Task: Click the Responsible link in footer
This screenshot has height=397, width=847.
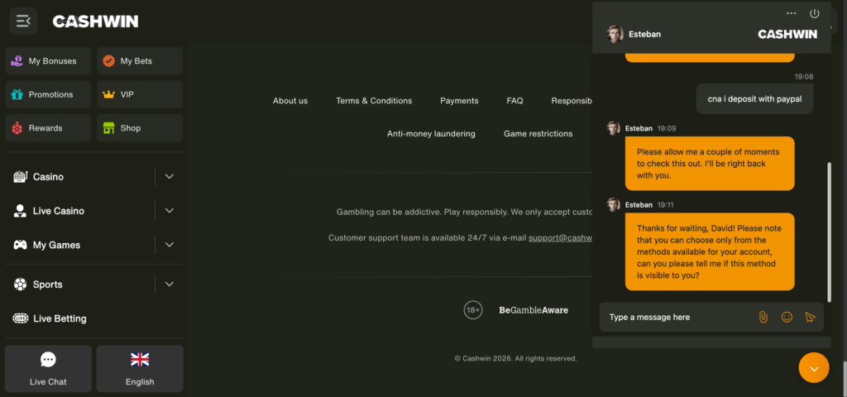Action: pos(572,100)
